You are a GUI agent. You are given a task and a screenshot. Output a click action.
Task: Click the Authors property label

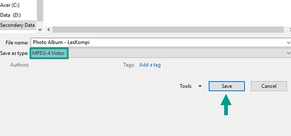20,65
